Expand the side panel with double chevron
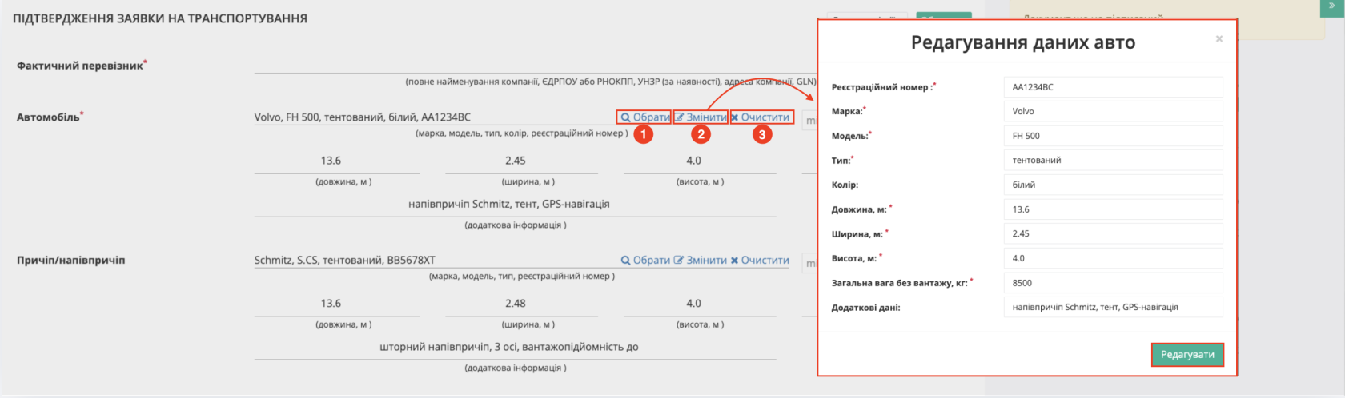Image resolution: width=1345 pixels, height=398 pixels. pos(1332,6)
